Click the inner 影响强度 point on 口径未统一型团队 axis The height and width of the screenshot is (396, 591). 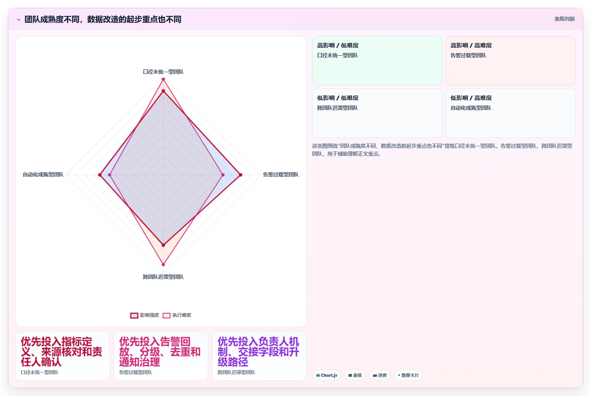click(x=164, y=91)
